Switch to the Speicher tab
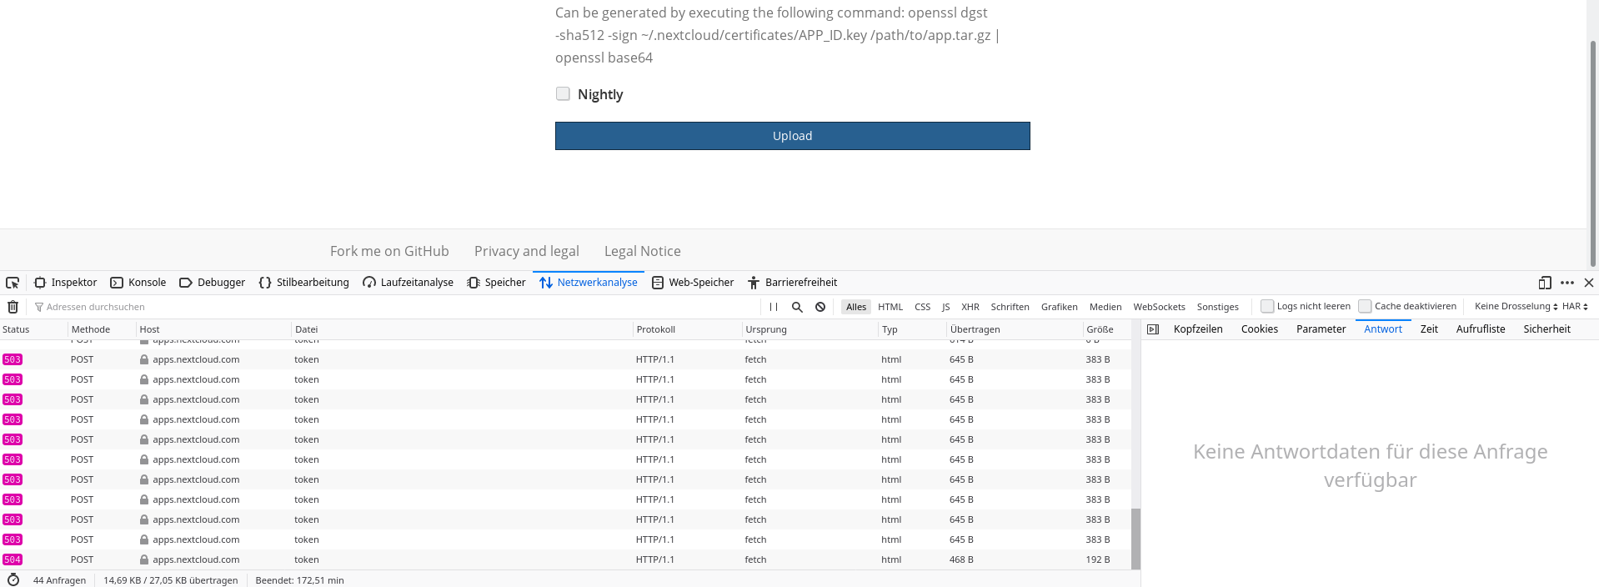This screenshot has height=587, width=1599. 496,283
